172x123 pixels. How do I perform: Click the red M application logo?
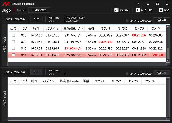coord(5,4)
